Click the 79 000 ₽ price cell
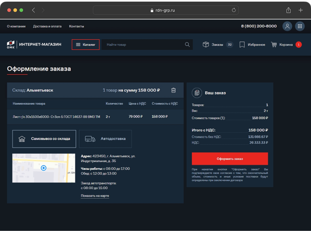 pos(136,117)
